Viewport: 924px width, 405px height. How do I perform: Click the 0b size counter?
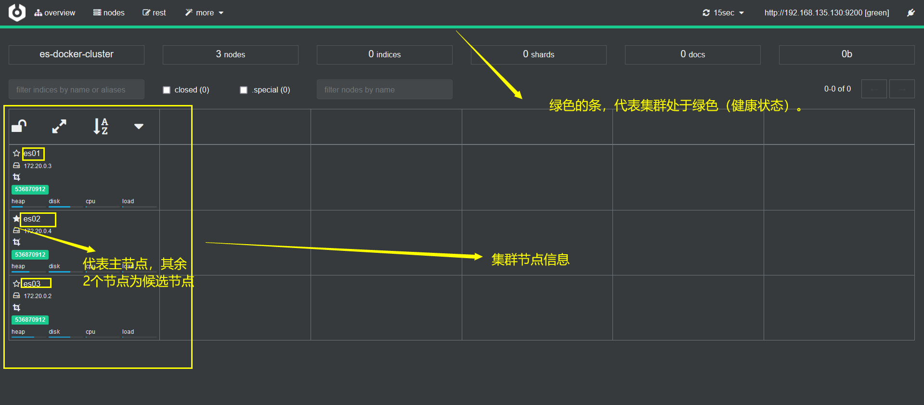[x=847, y=54]
